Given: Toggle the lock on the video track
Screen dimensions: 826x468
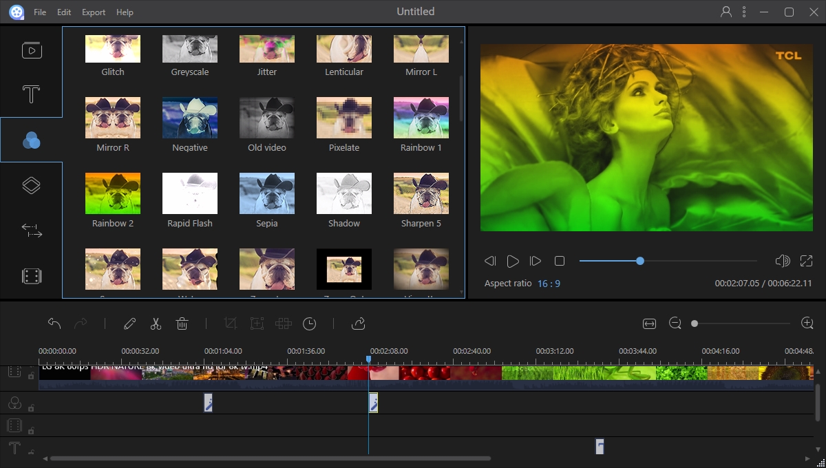Looking at the screenshot, I should (31, 376).
